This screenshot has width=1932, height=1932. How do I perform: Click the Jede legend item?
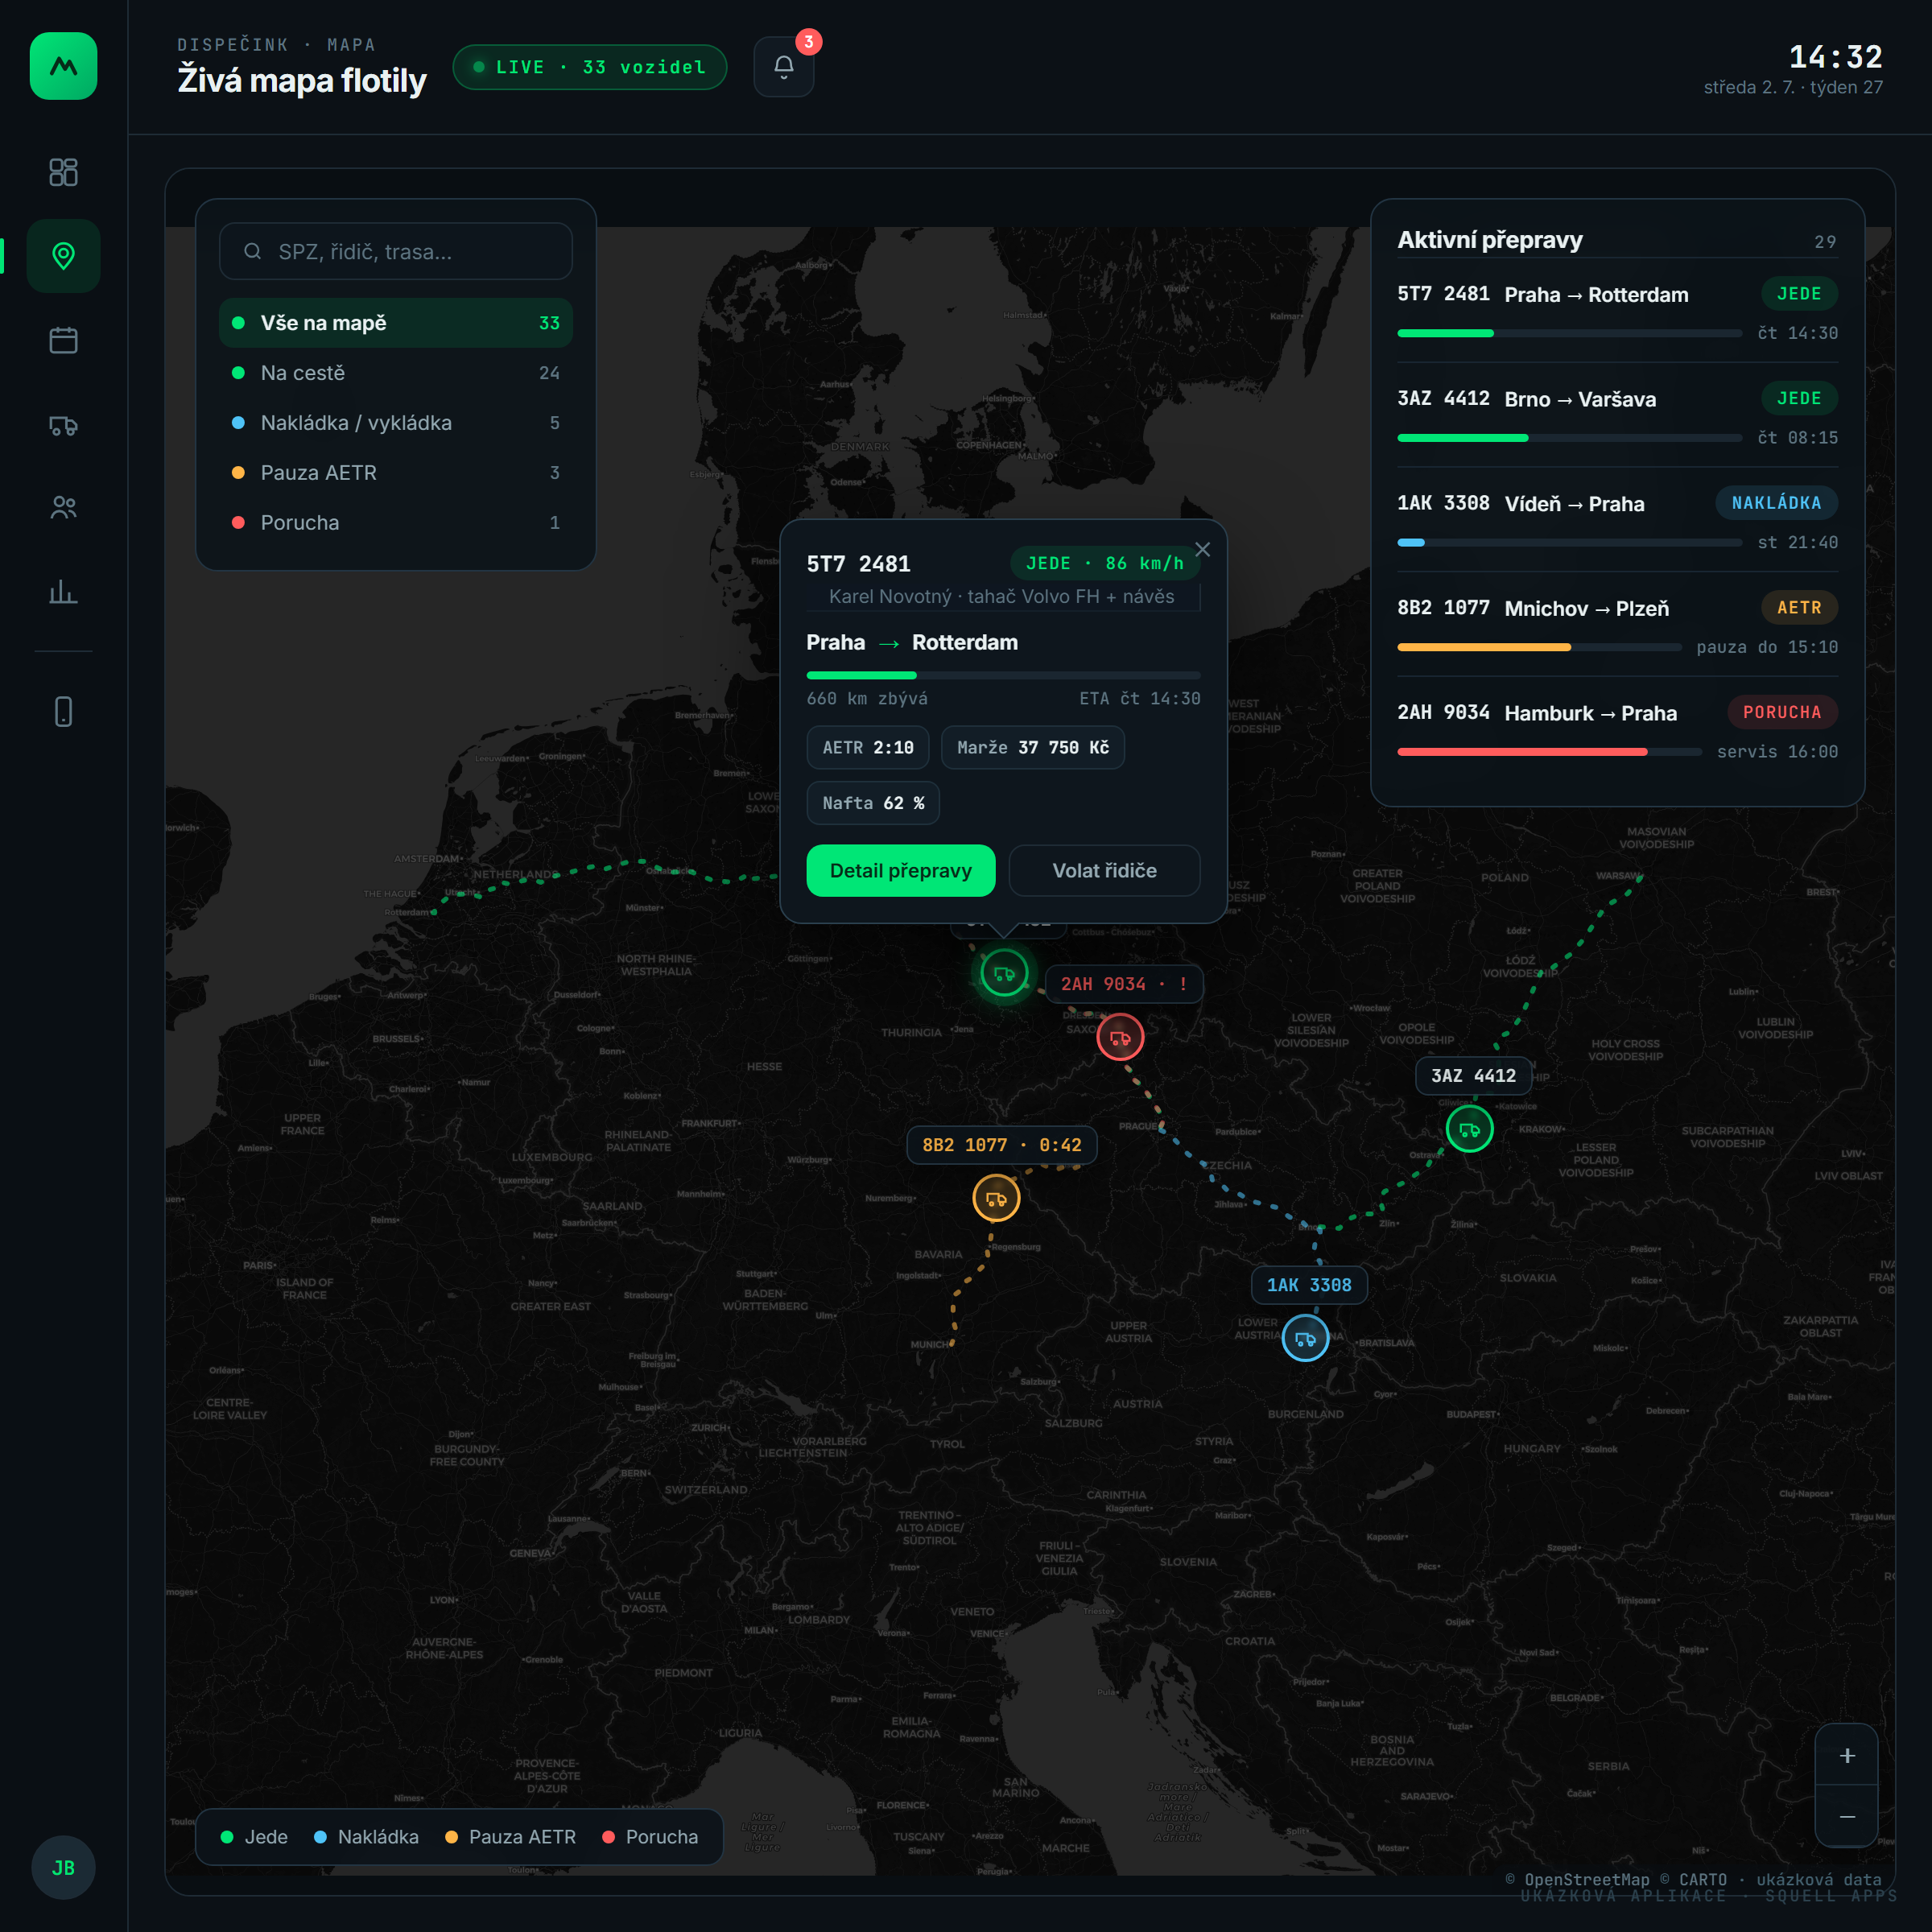pyautogui.click(x=254, y=1837)
